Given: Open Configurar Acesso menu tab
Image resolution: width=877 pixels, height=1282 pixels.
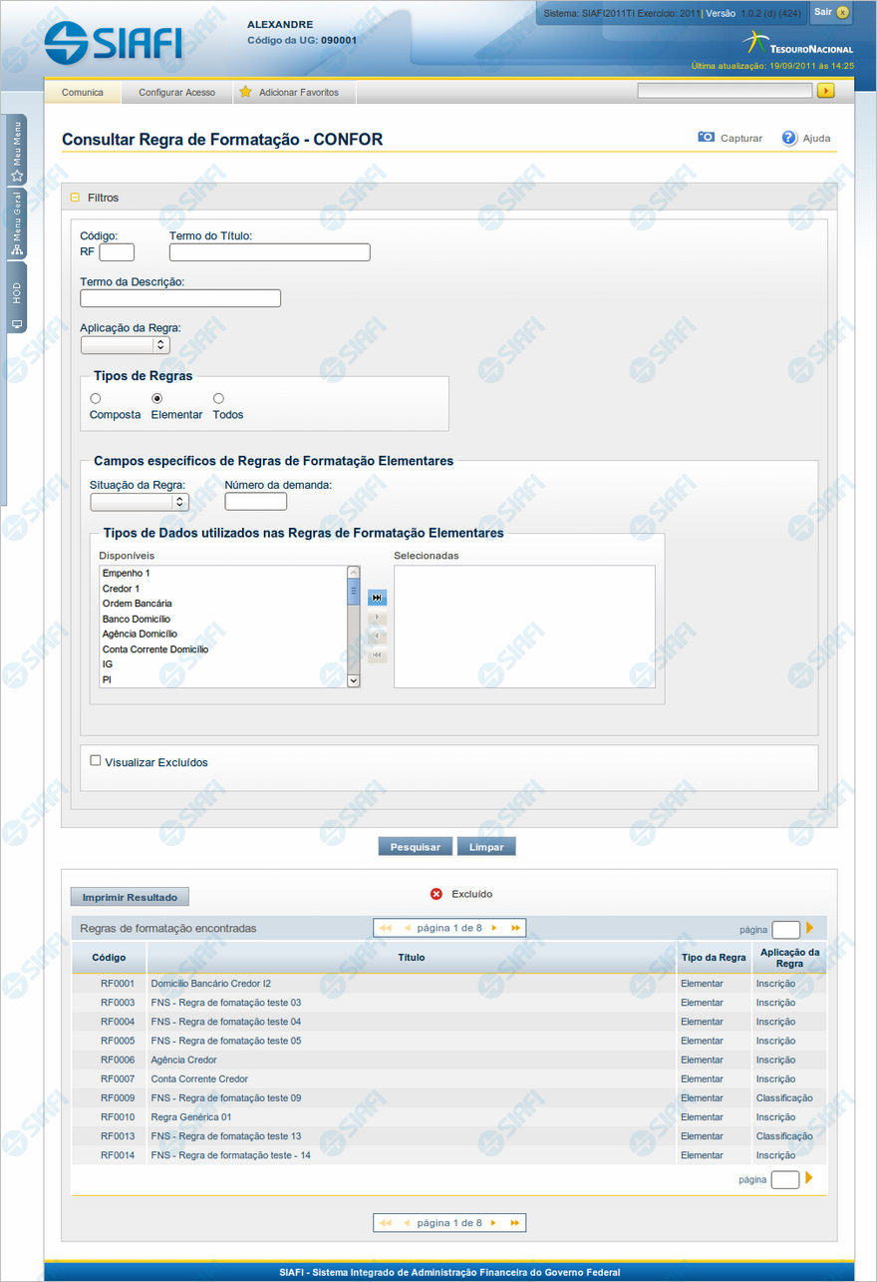Looking at the screenshot, I should point(176,92).
